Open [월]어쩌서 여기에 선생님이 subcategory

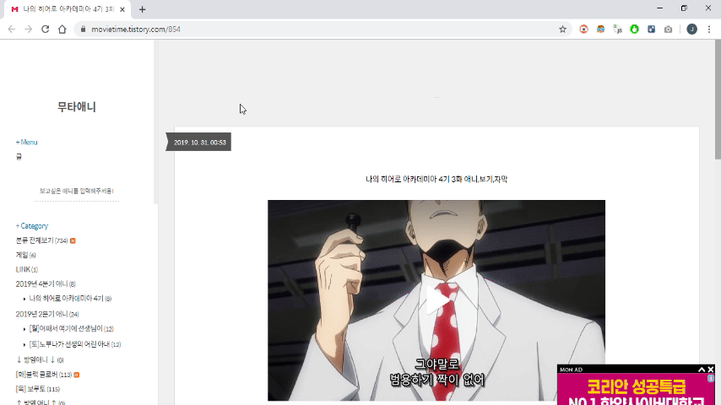71,329
